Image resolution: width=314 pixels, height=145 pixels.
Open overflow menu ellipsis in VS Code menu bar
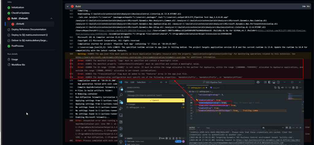150,82
